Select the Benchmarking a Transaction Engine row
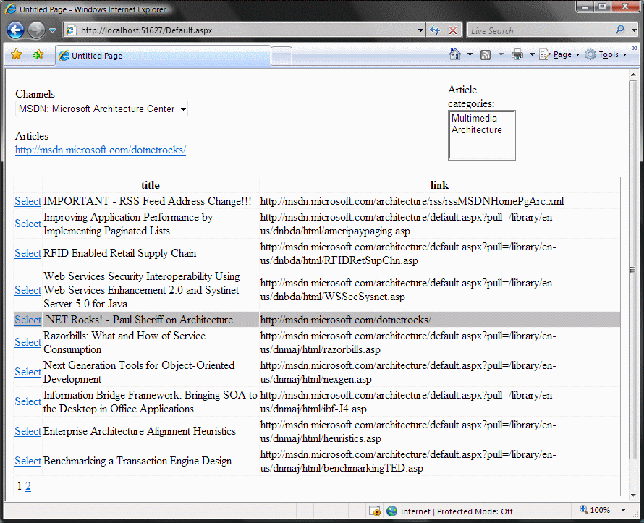644x523 pixels. 28,461
